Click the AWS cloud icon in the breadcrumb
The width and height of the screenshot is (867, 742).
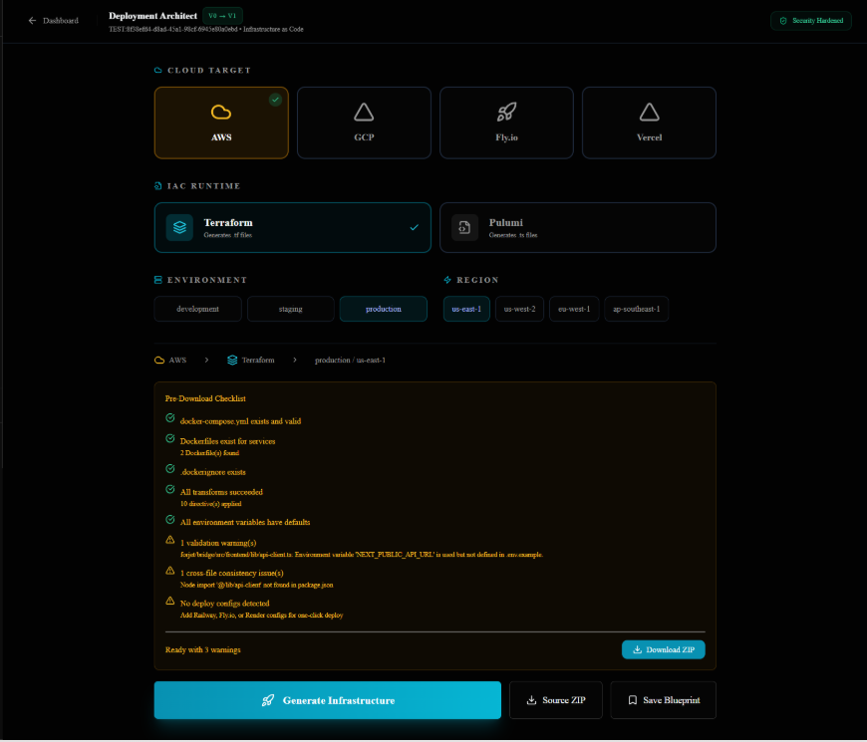click(x=158, y=360)
